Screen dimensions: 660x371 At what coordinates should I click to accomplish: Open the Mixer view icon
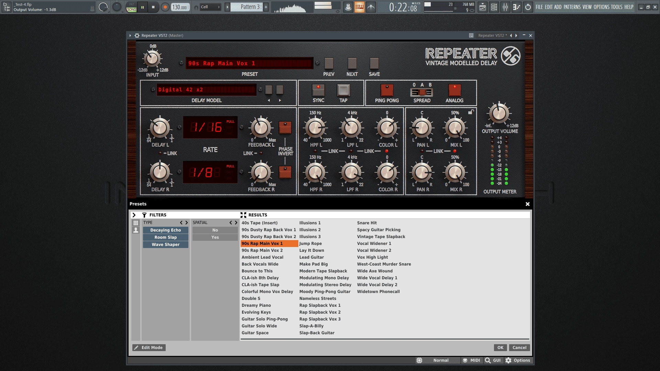[505, 7]
